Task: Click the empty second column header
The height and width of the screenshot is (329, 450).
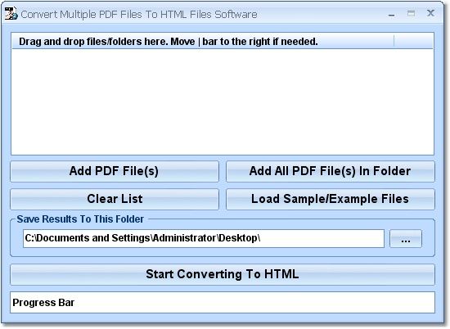Action: (413, 42)
